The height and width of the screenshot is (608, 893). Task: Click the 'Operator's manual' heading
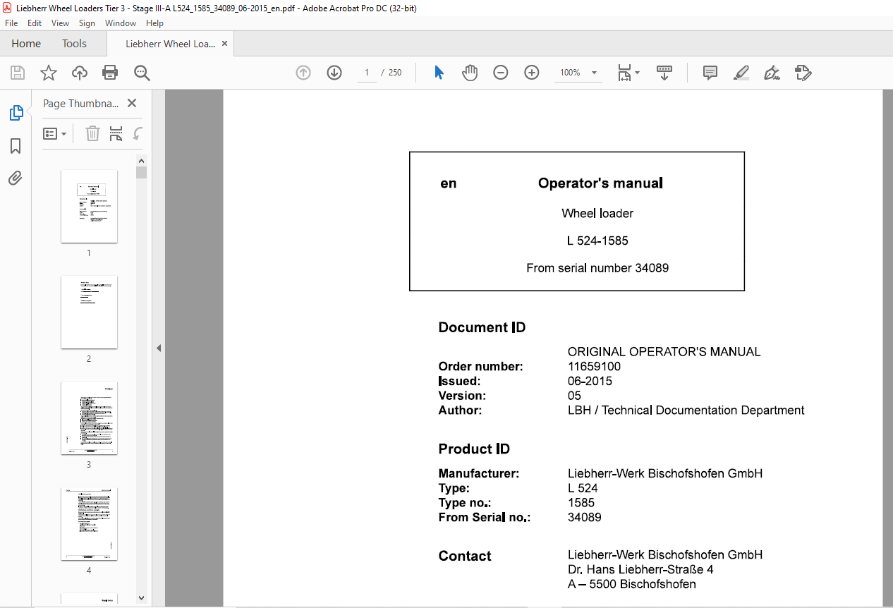[x=600, y=183]
